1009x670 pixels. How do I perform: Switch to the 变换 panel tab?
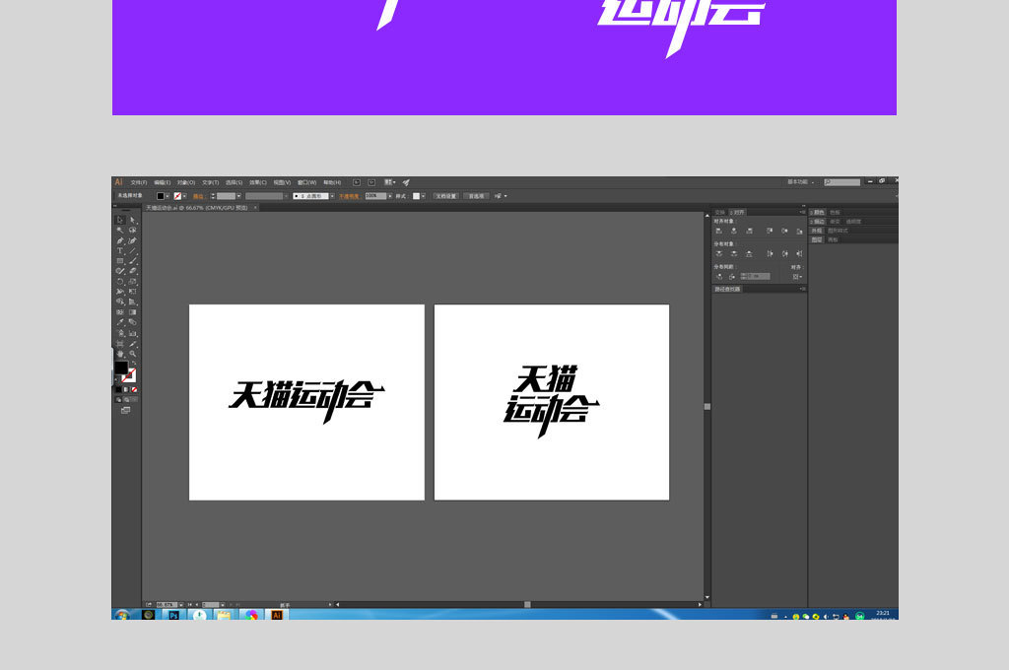tap(719, 213)
